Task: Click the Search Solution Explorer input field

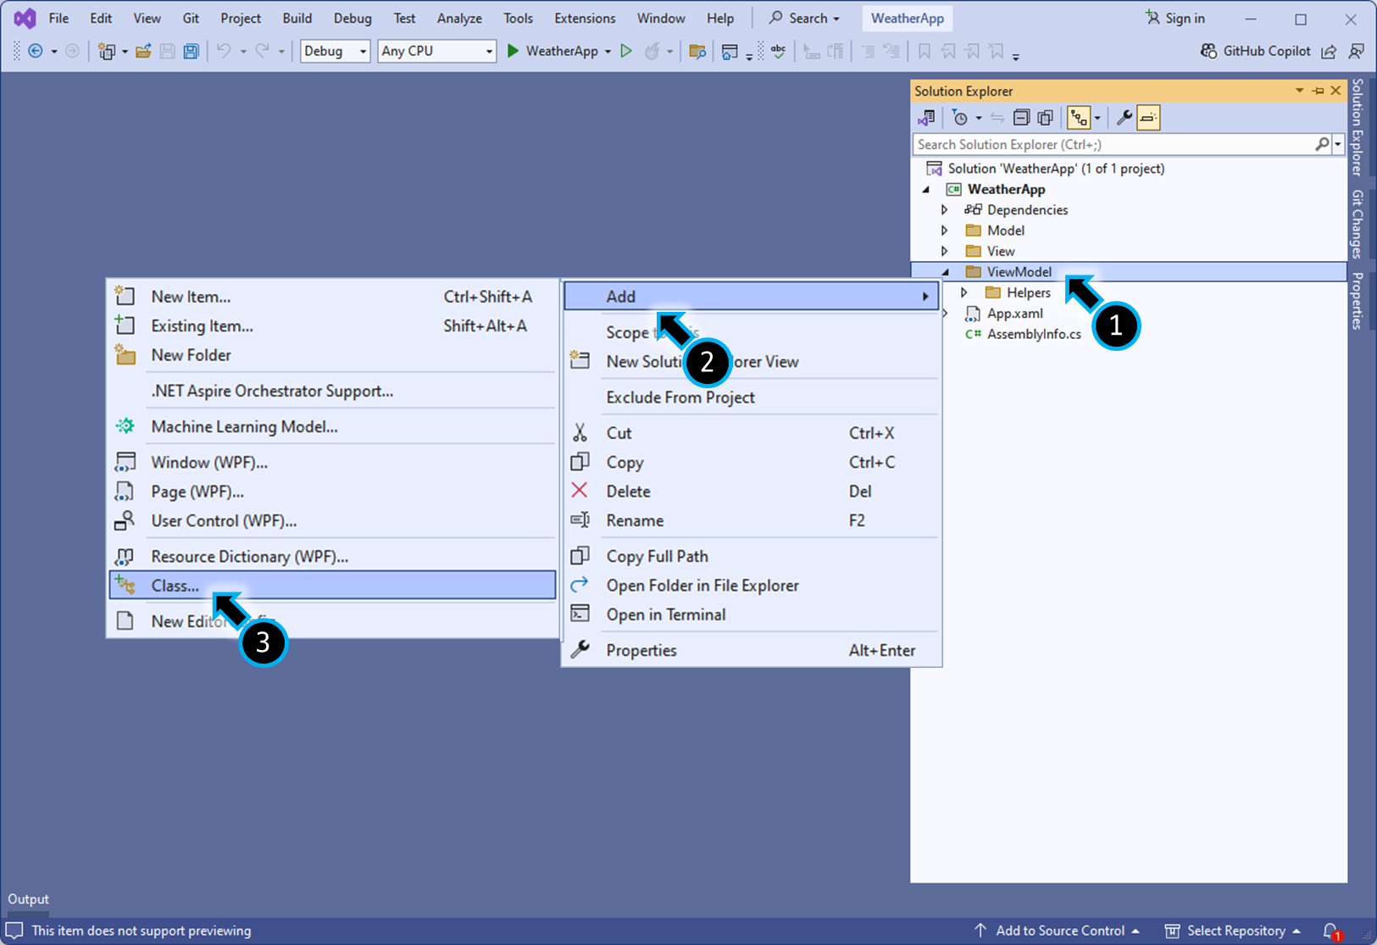Action: [1113, 145]
